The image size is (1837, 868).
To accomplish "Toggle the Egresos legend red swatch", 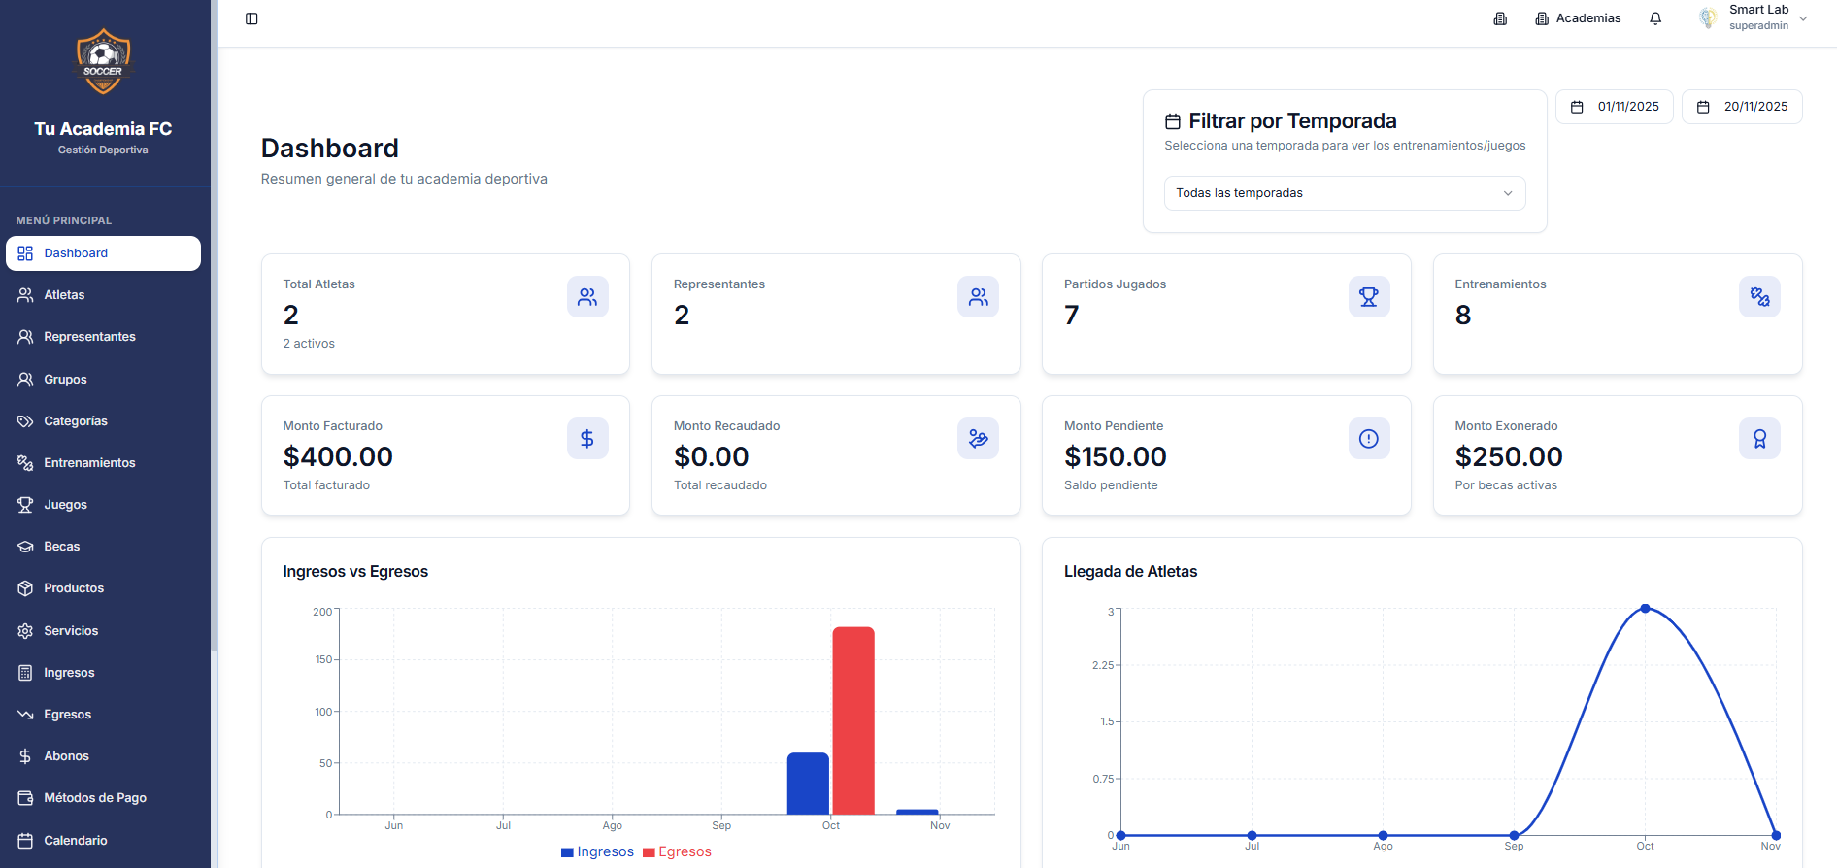I will (649, 852).
